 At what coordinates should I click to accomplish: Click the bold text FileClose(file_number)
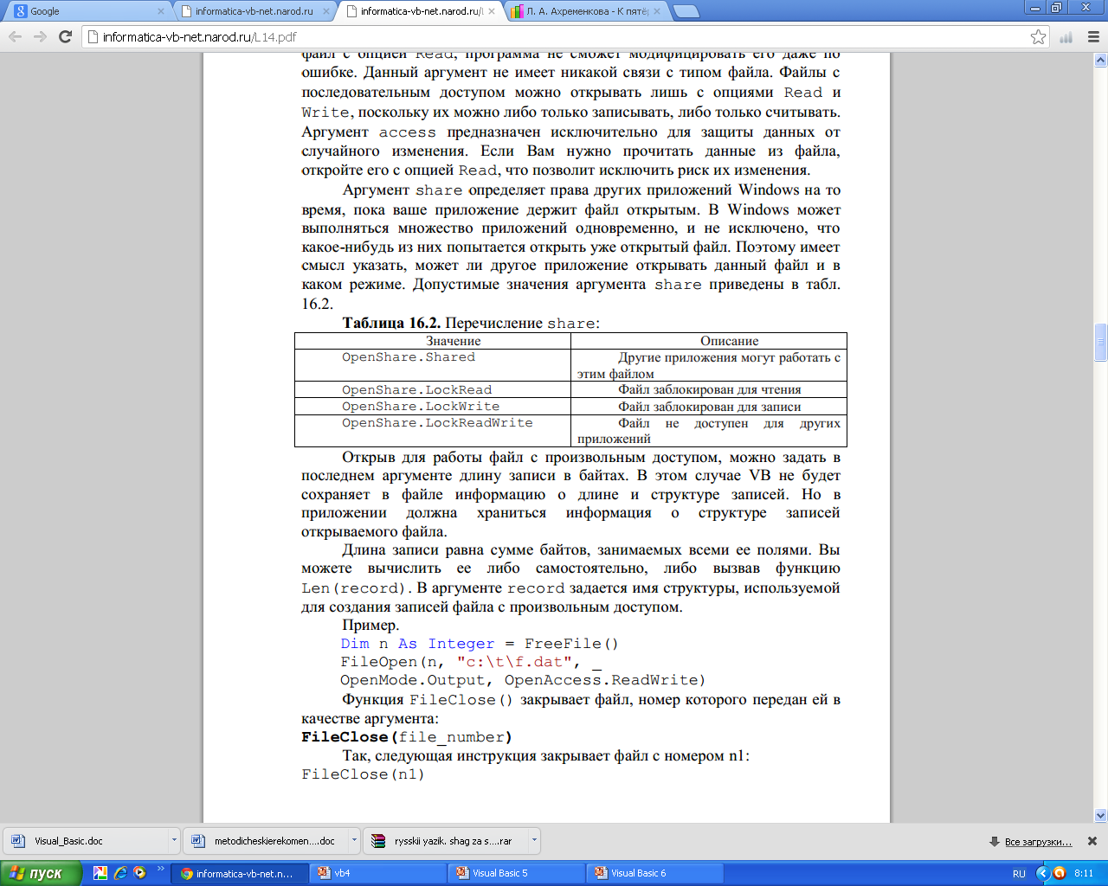pos(407,737)
